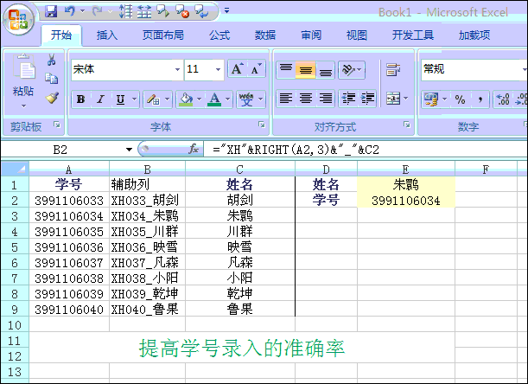This screenshot has width=528, height=384.
Task: Select row 5 header
Action: pyautogui.click(x=15, y=247)
